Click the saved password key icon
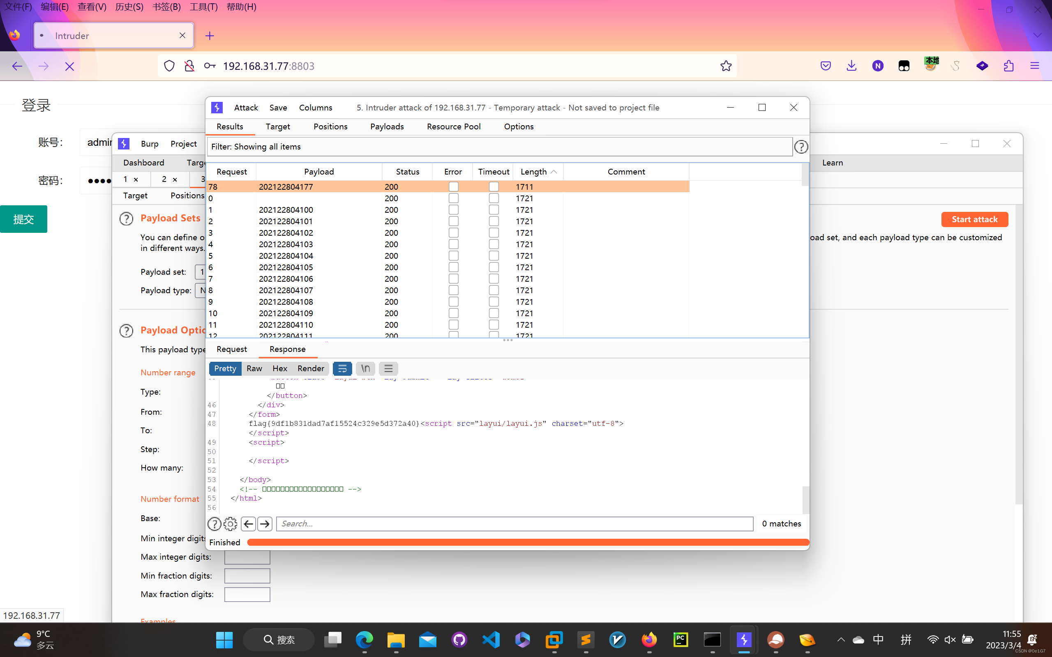This screenshot has width=1052, height=657. click(x=210, y=66)
